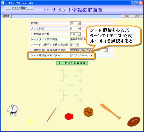Click the green トーナメント表作成 button
Viewport: 144px width, 132px height.
72,63
